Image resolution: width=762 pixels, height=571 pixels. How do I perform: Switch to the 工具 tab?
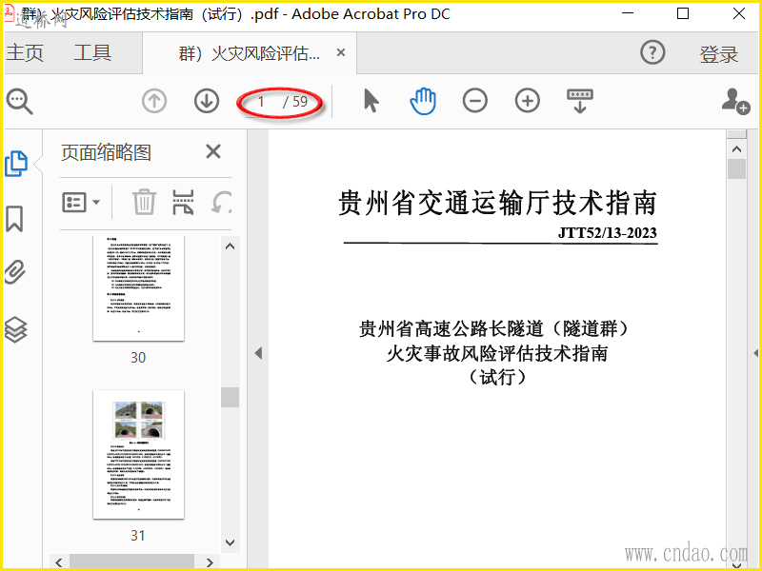(92, 52)
